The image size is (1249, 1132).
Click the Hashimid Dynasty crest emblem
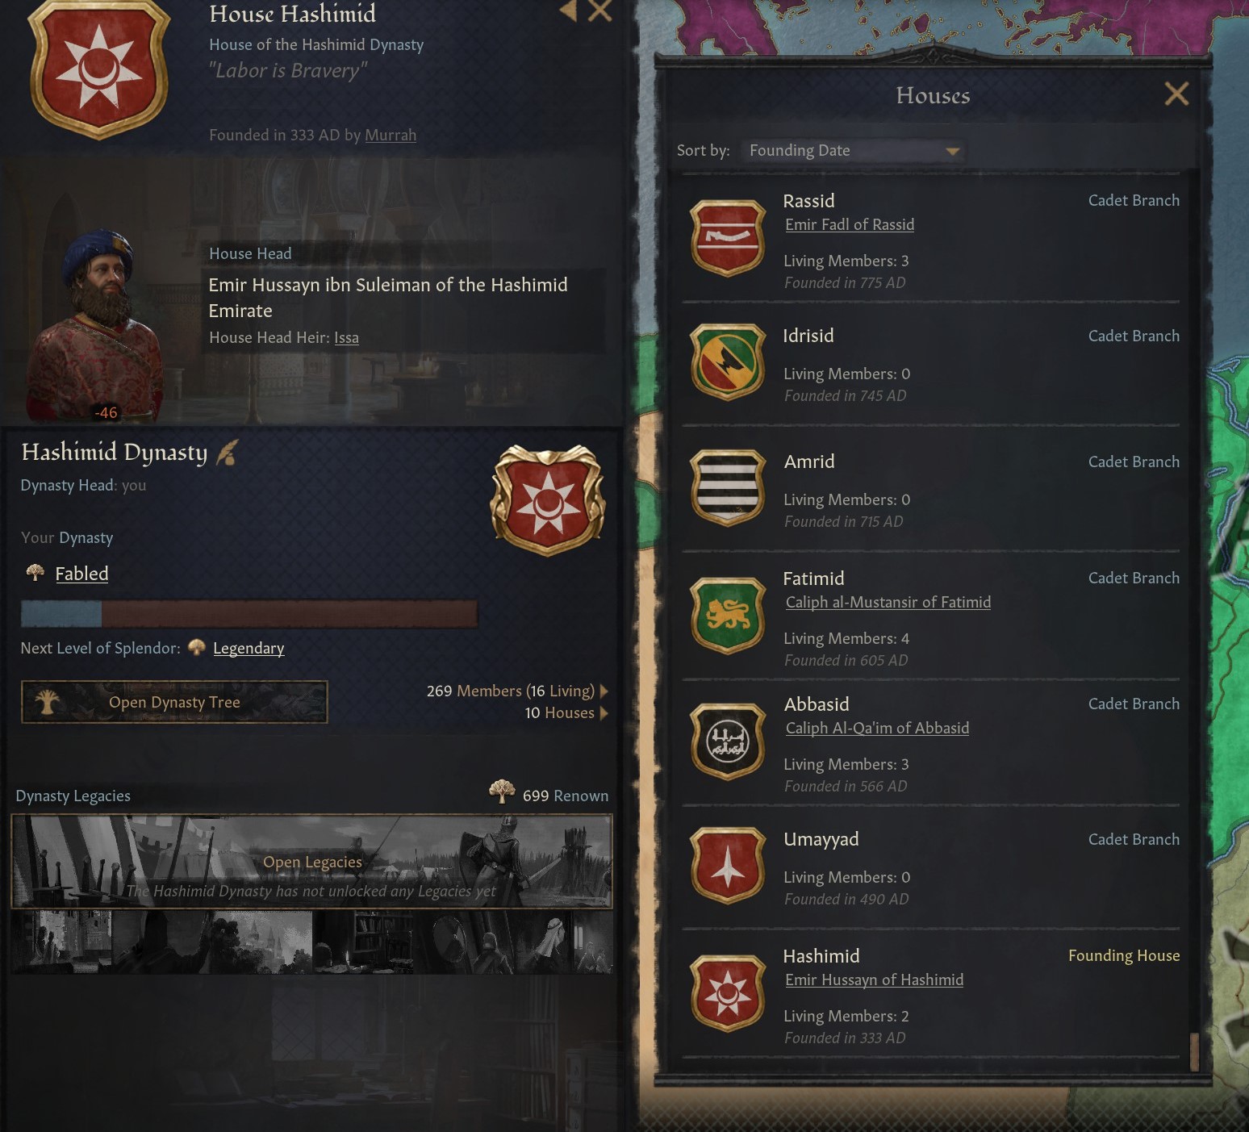(x=548, y=499)
